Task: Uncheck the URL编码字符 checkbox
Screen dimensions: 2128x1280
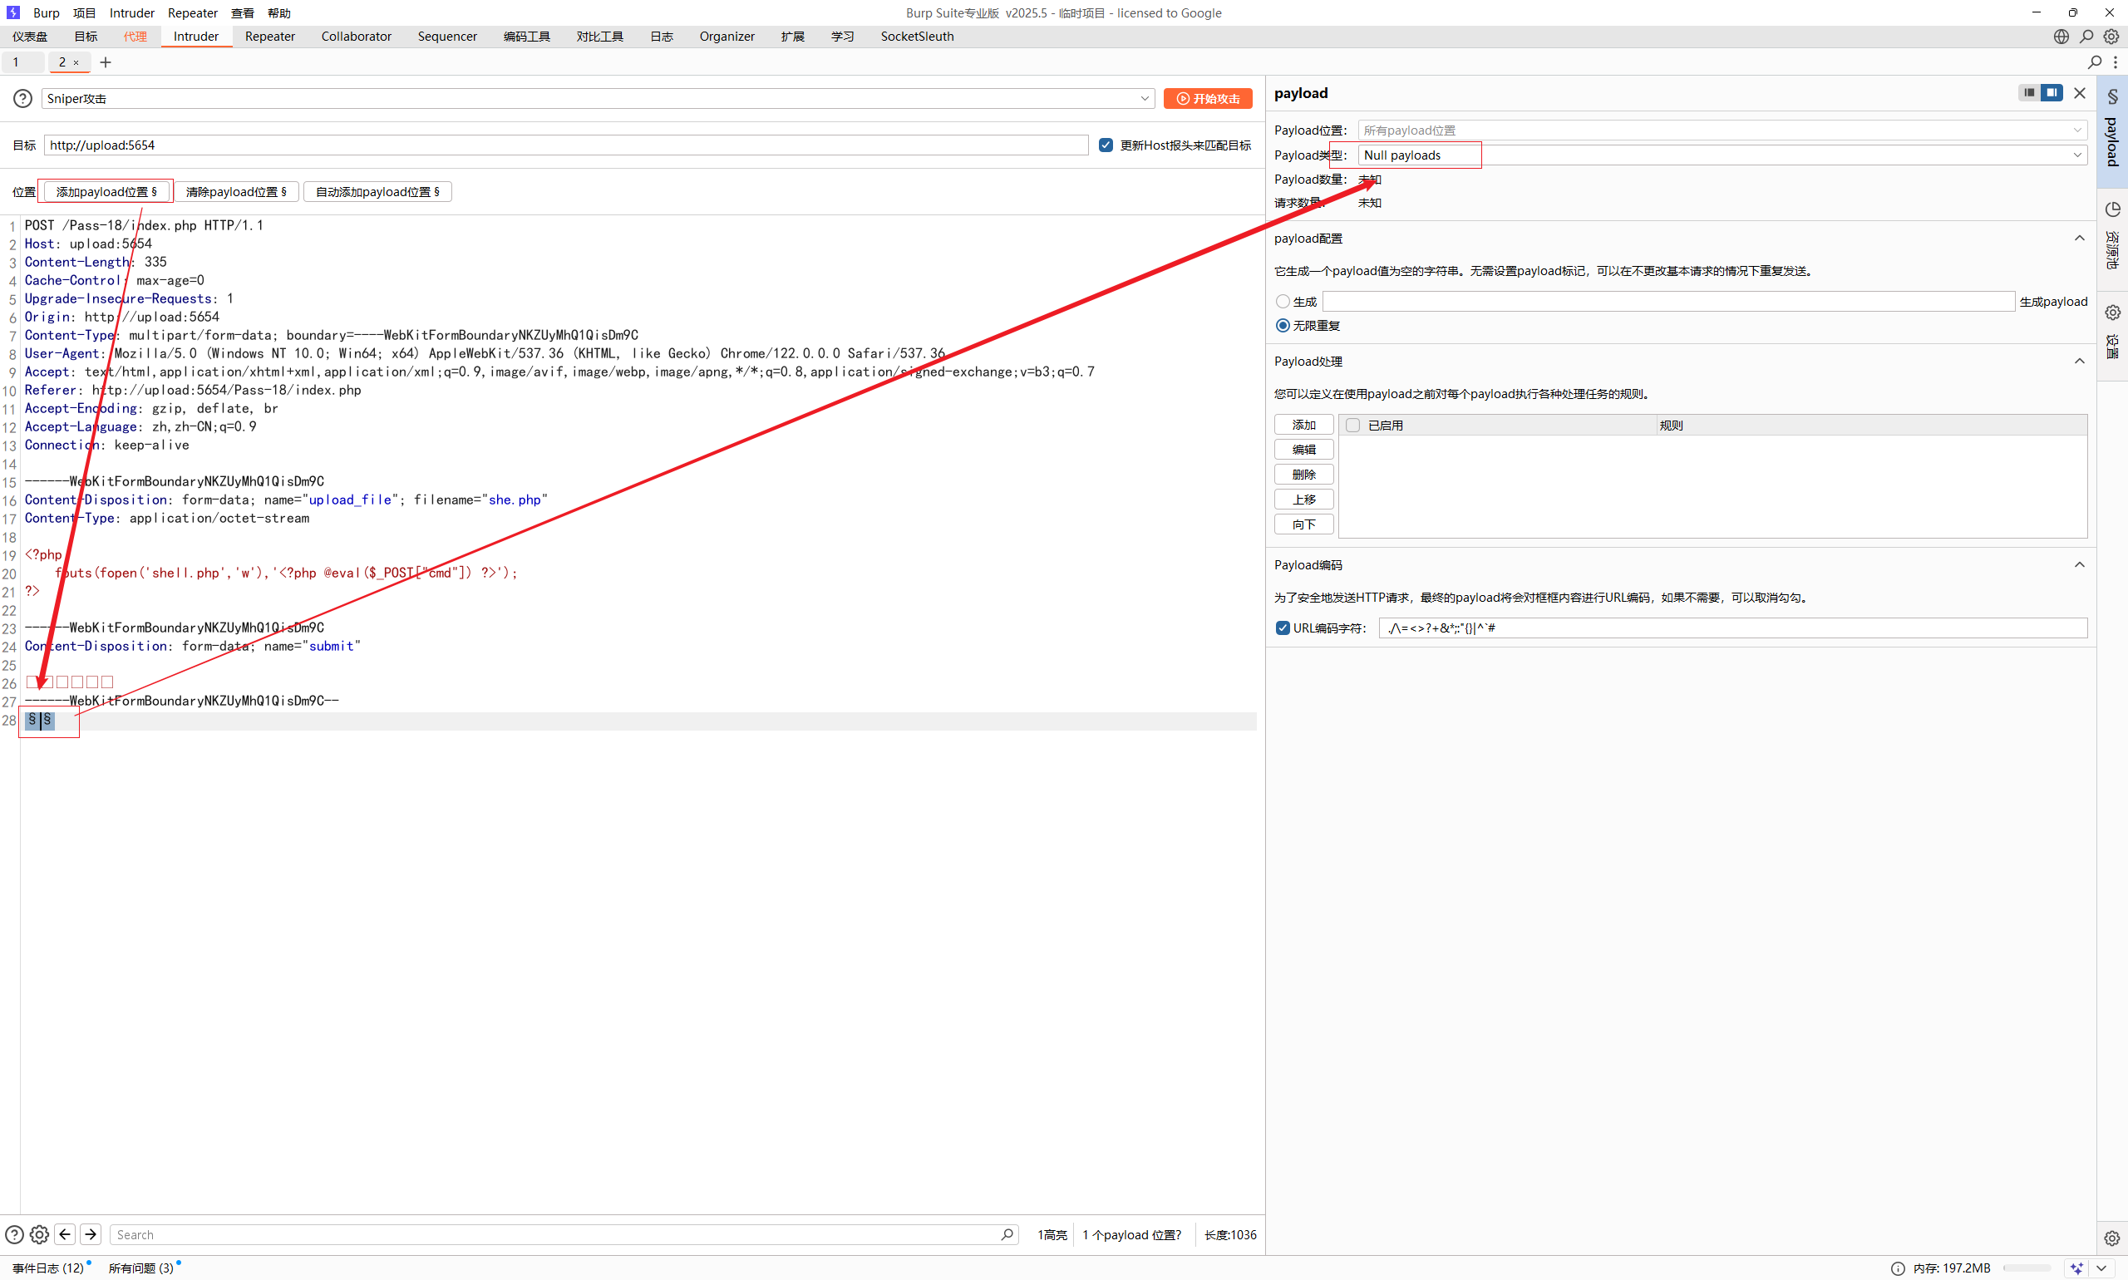Action: [x=1282, y=627]
